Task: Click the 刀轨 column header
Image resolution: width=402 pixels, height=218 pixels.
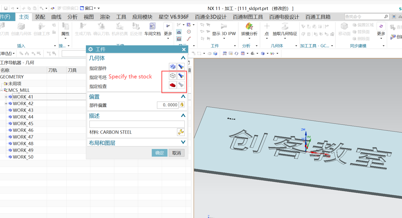Action: pyautogui.click(x=56, y=70)
